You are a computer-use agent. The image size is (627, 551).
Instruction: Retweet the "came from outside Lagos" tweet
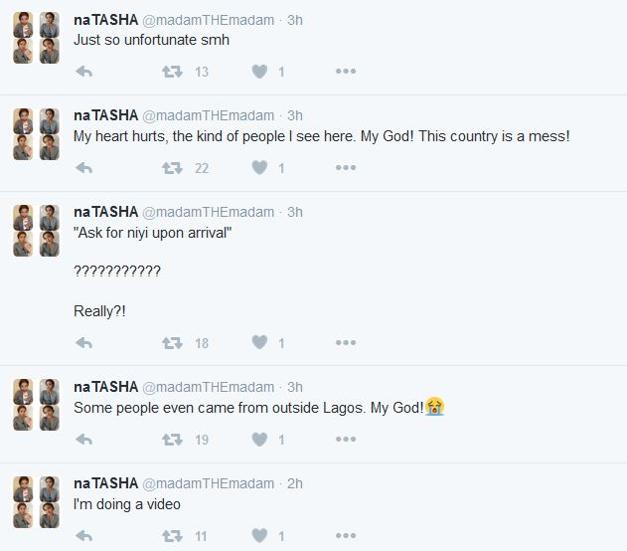tap(172, 440)
